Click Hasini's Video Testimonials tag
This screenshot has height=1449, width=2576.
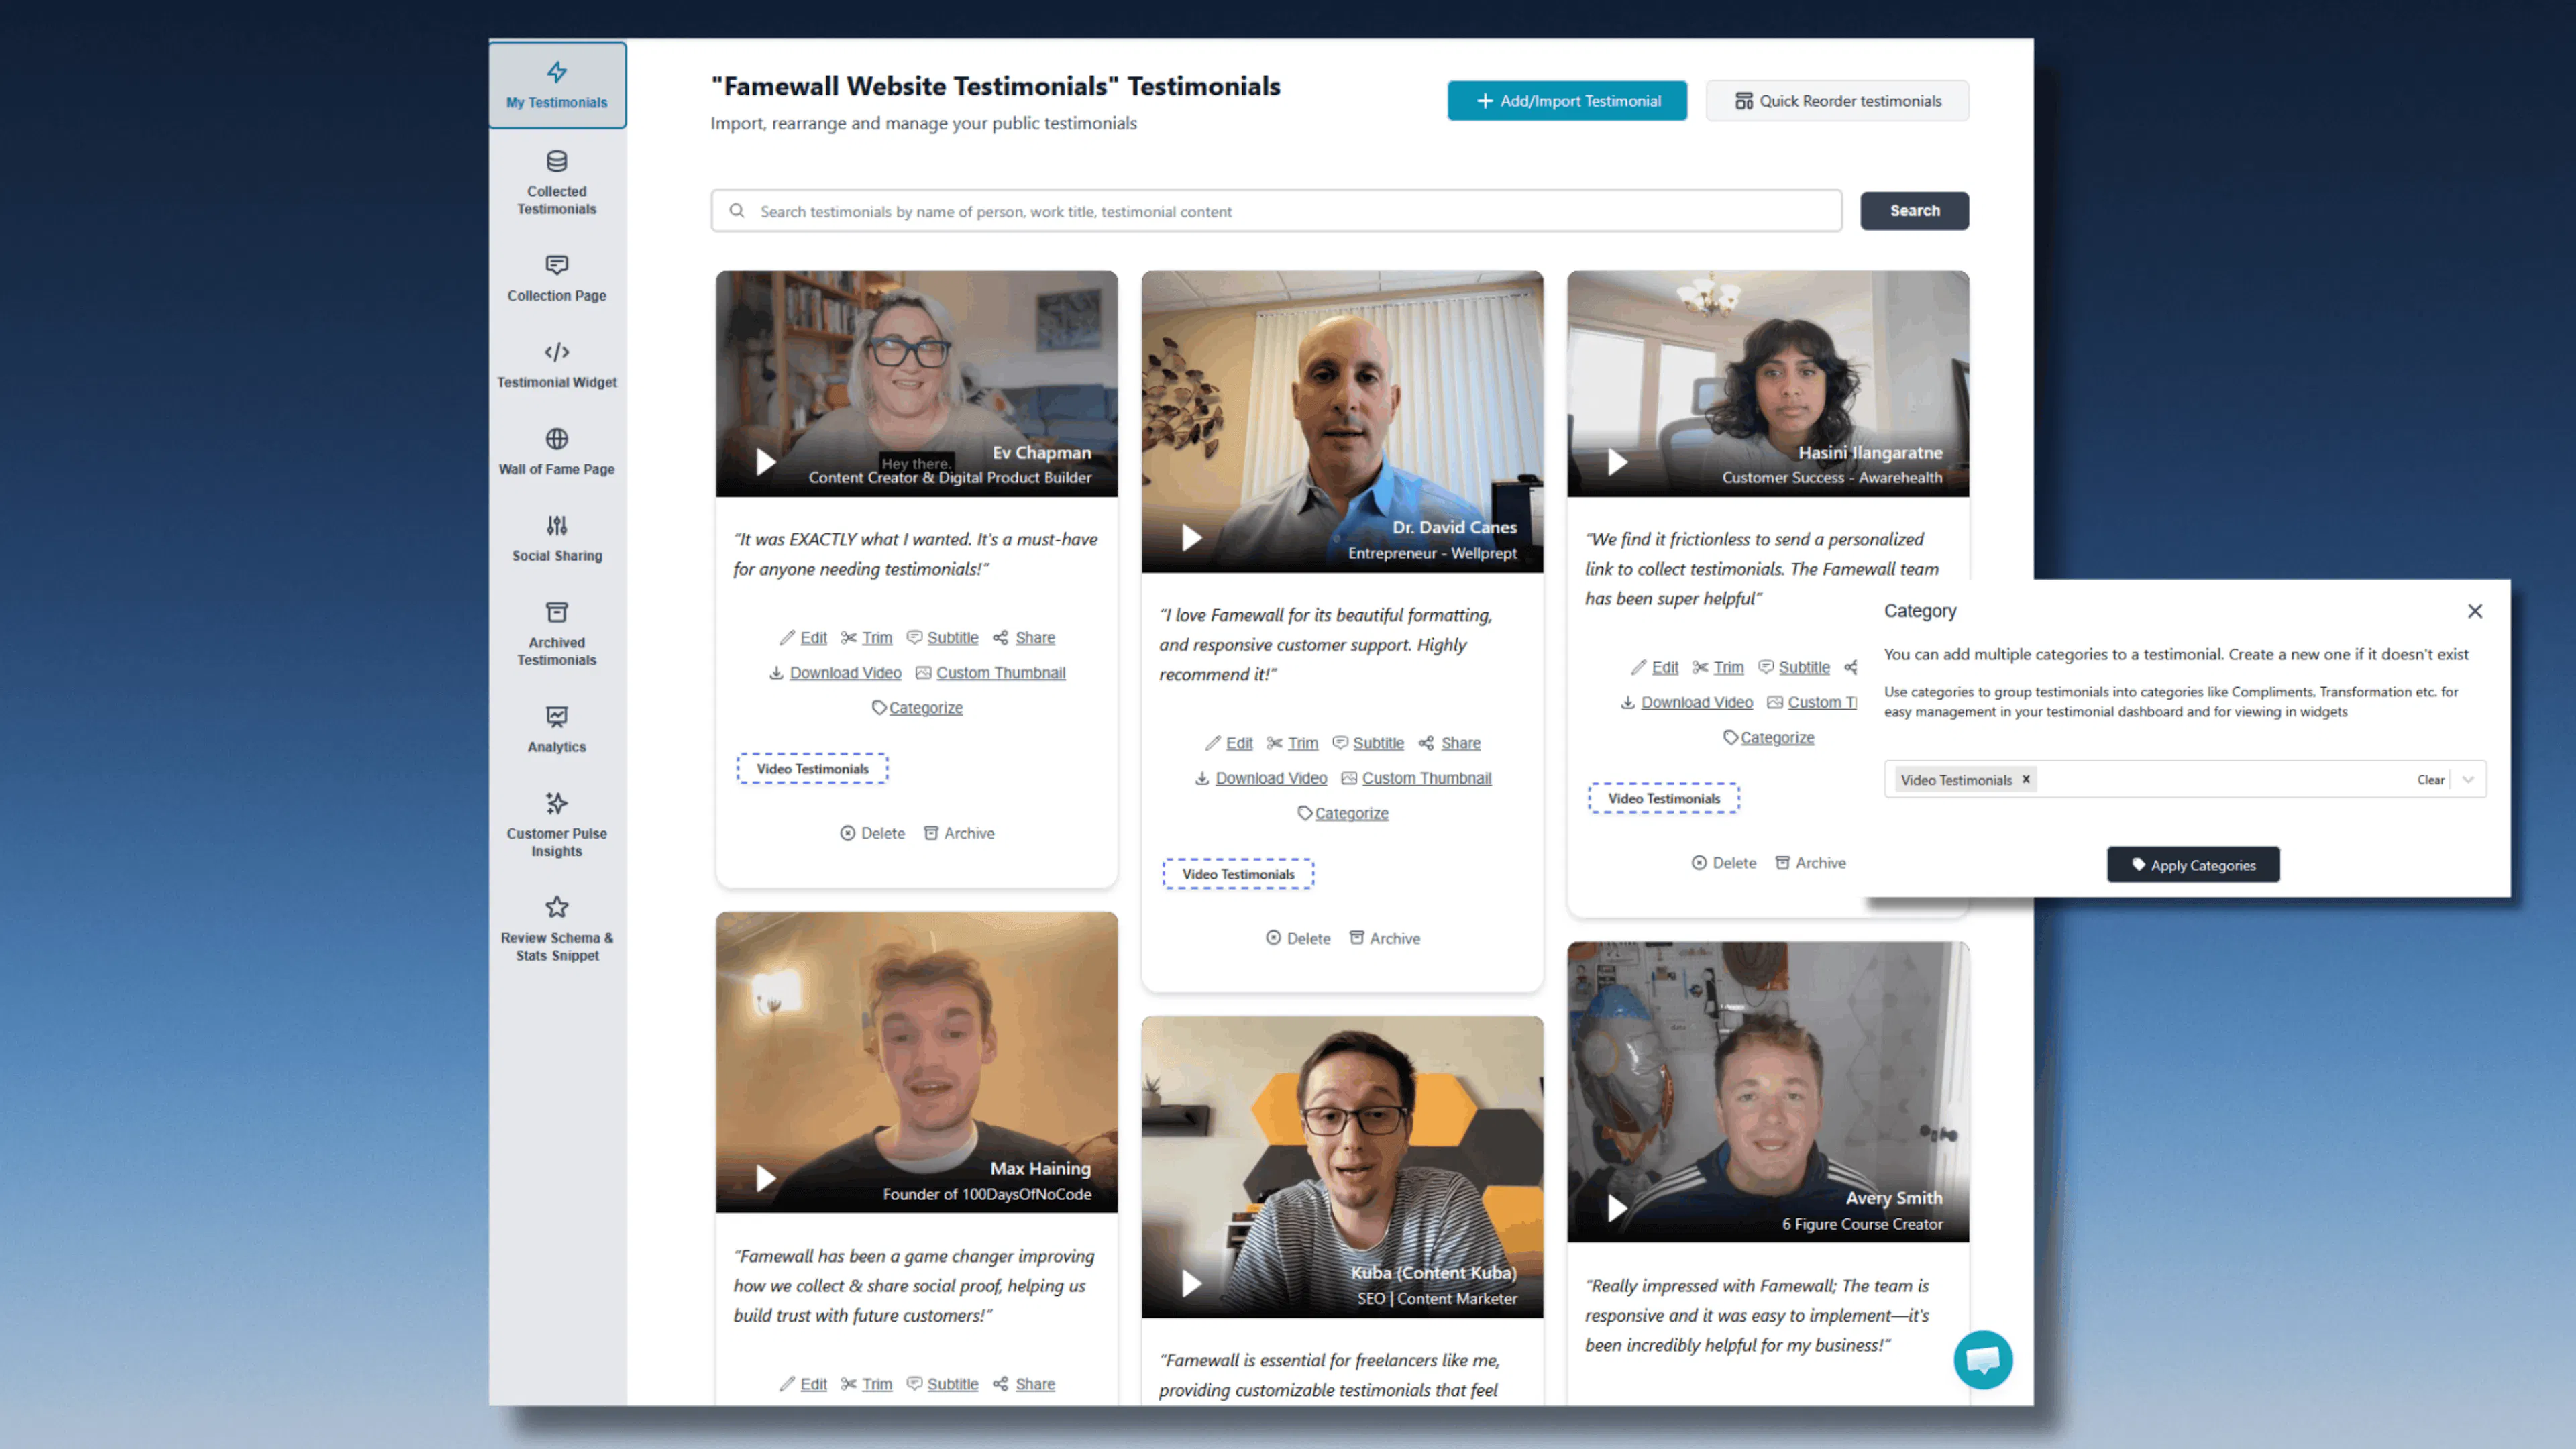[x=1664, y=799]
